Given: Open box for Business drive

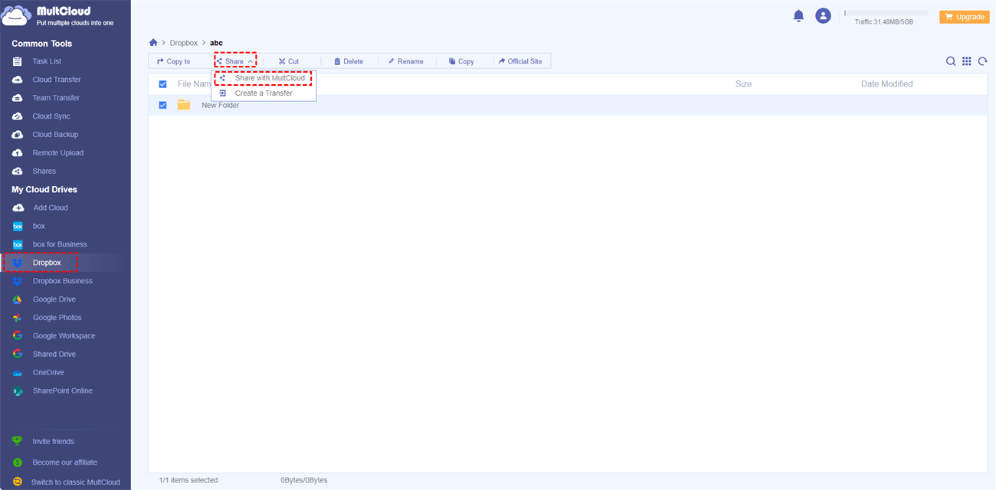Looking at the screenshot, I should pyautogui.click(x=60, y=244).
